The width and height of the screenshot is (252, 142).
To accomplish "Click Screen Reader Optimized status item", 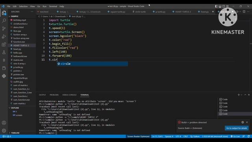I will point(138,136).
